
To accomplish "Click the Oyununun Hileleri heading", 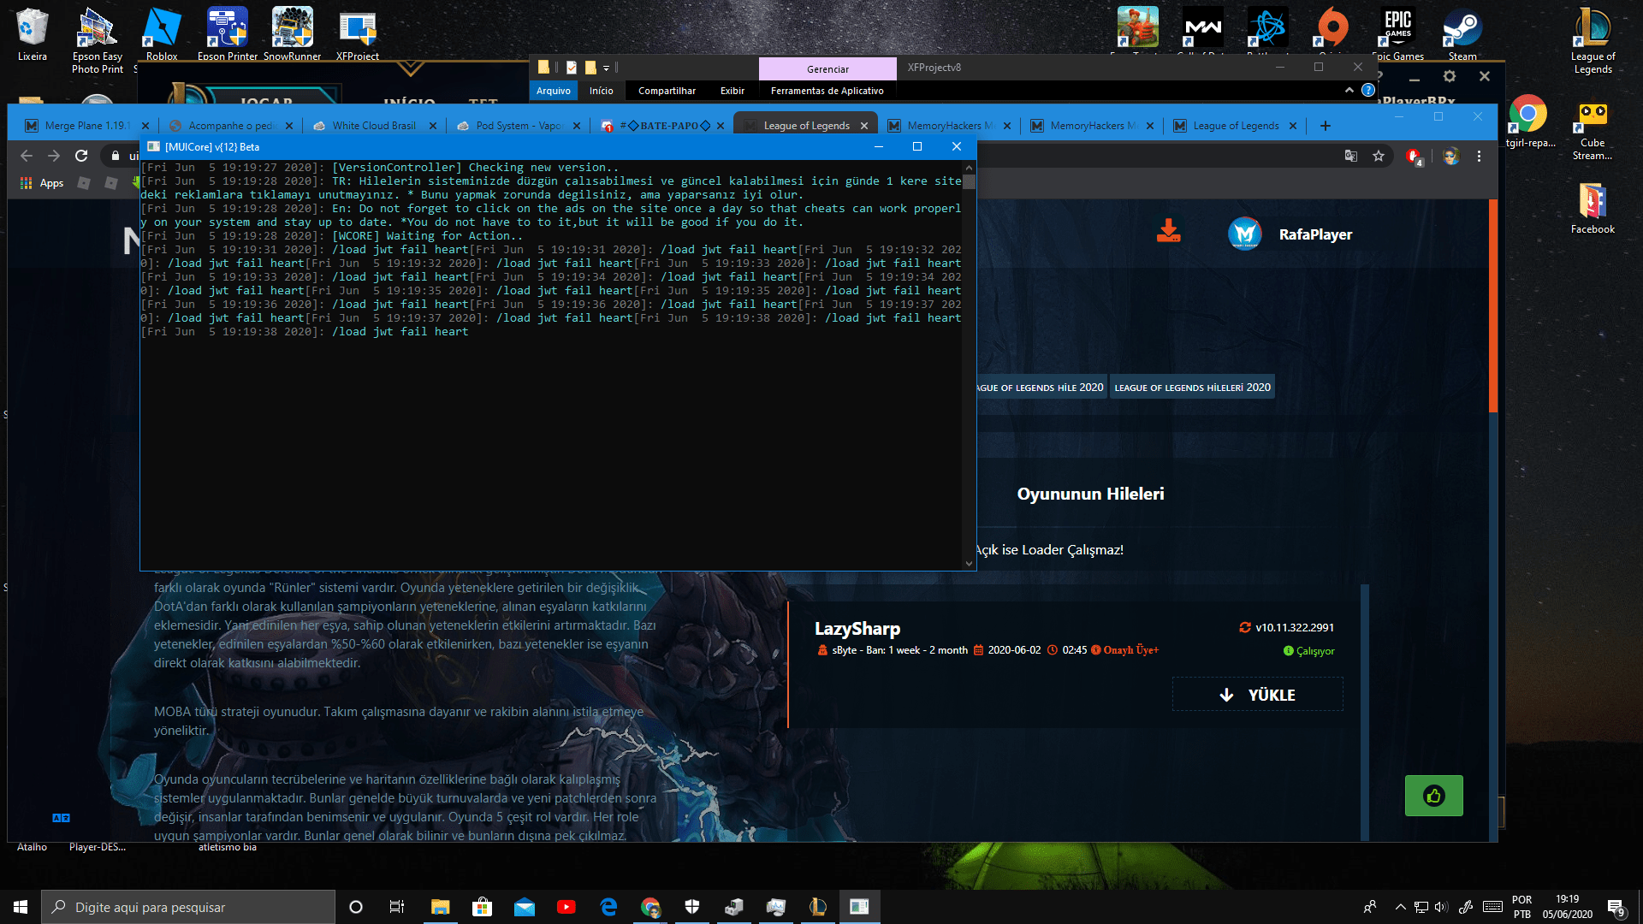I will tap(1090, 494).
